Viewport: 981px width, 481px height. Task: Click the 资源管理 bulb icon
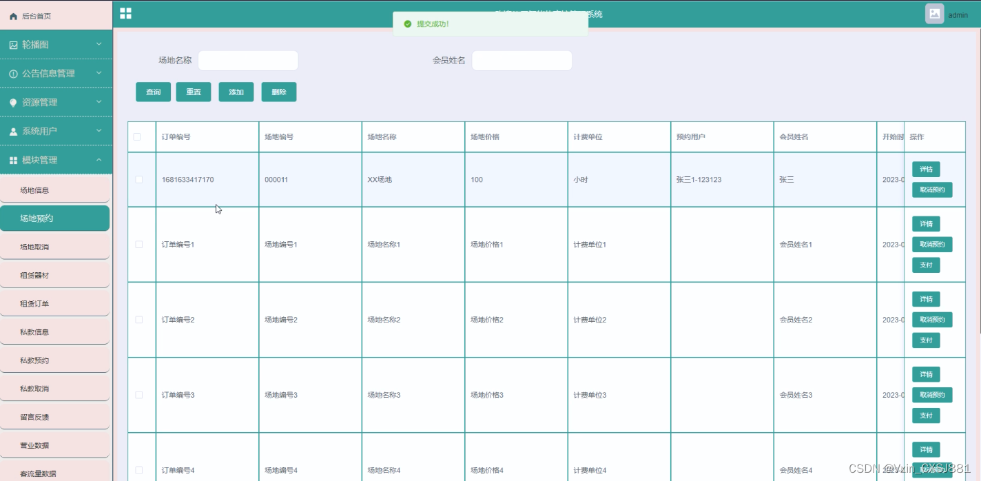pos(13,103)
